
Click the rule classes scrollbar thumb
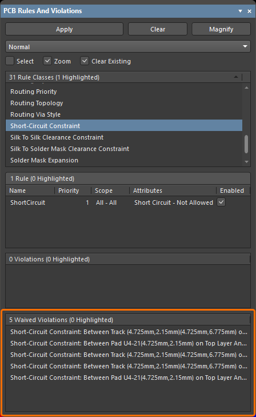pos(246,144)
